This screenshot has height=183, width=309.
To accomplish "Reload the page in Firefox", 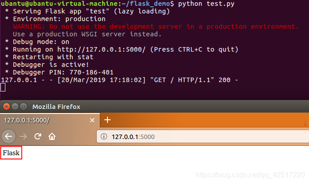I will [x=38, y=136].
